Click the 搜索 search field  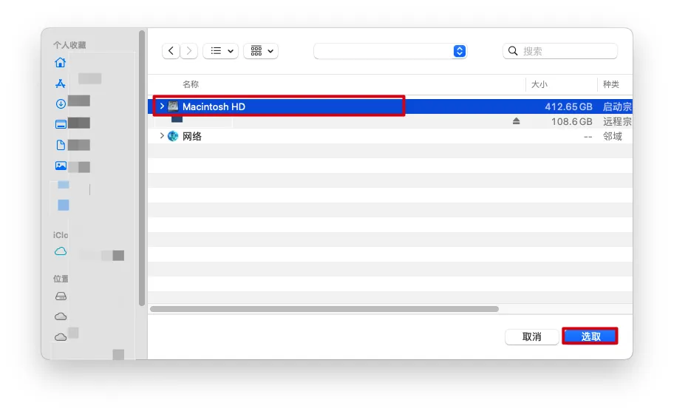[x=560, y=51]
